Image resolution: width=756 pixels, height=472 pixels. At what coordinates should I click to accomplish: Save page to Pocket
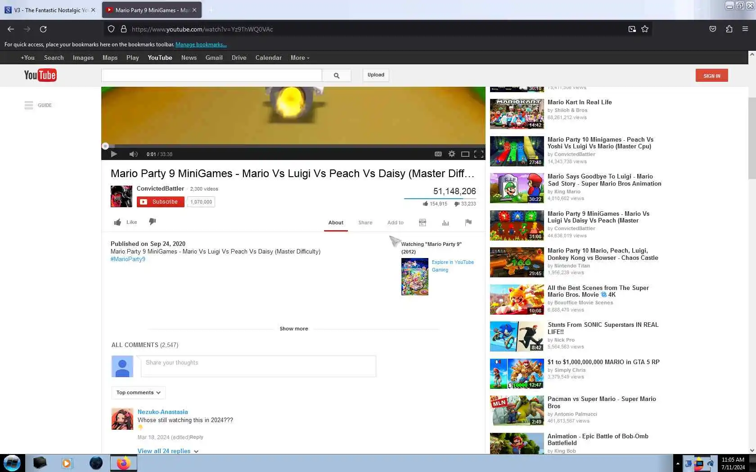(x=713, y=29)
